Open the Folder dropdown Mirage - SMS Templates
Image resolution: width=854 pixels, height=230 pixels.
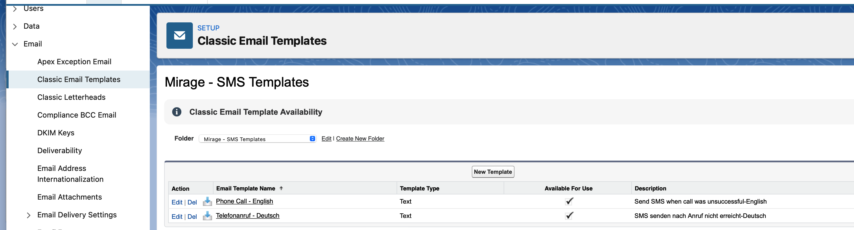tap(258, 139)
